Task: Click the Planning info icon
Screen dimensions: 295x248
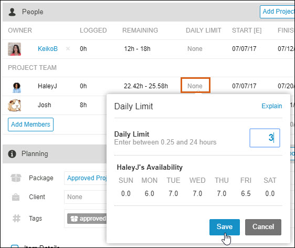Action: 12,154
